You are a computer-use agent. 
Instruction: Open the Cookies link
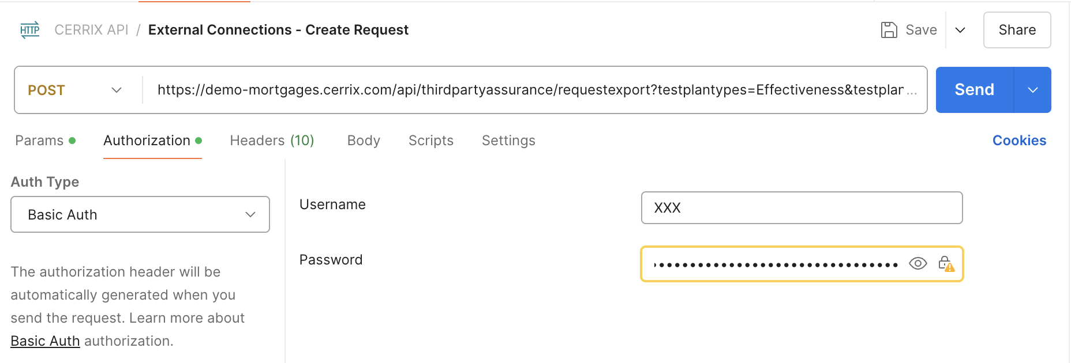(x=1019, y=141)
